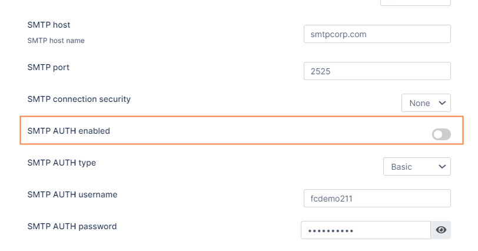Click the "SMTP AUTH username" label
Viewport: 478px width, 251px height.
[72, 194]
